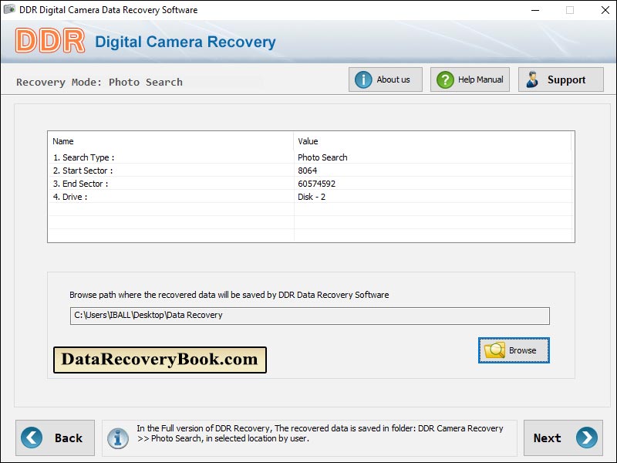Click the About us info icon
Screen dimensions: 617x463
tap(363, 79)
